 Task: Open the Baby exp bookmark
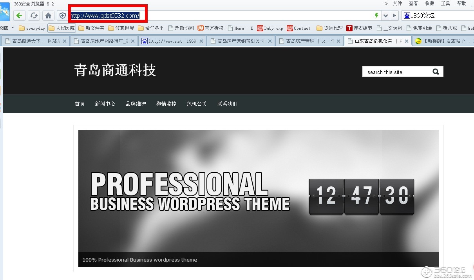(x=270, y=28)
